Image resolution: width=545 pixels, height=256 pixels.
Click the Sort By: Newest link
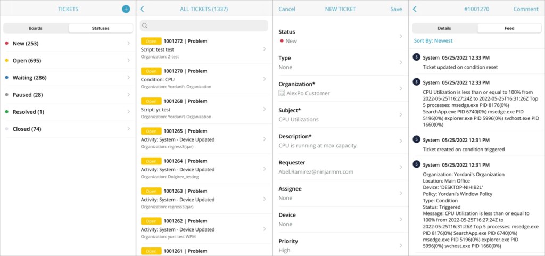tap(433, 40)
